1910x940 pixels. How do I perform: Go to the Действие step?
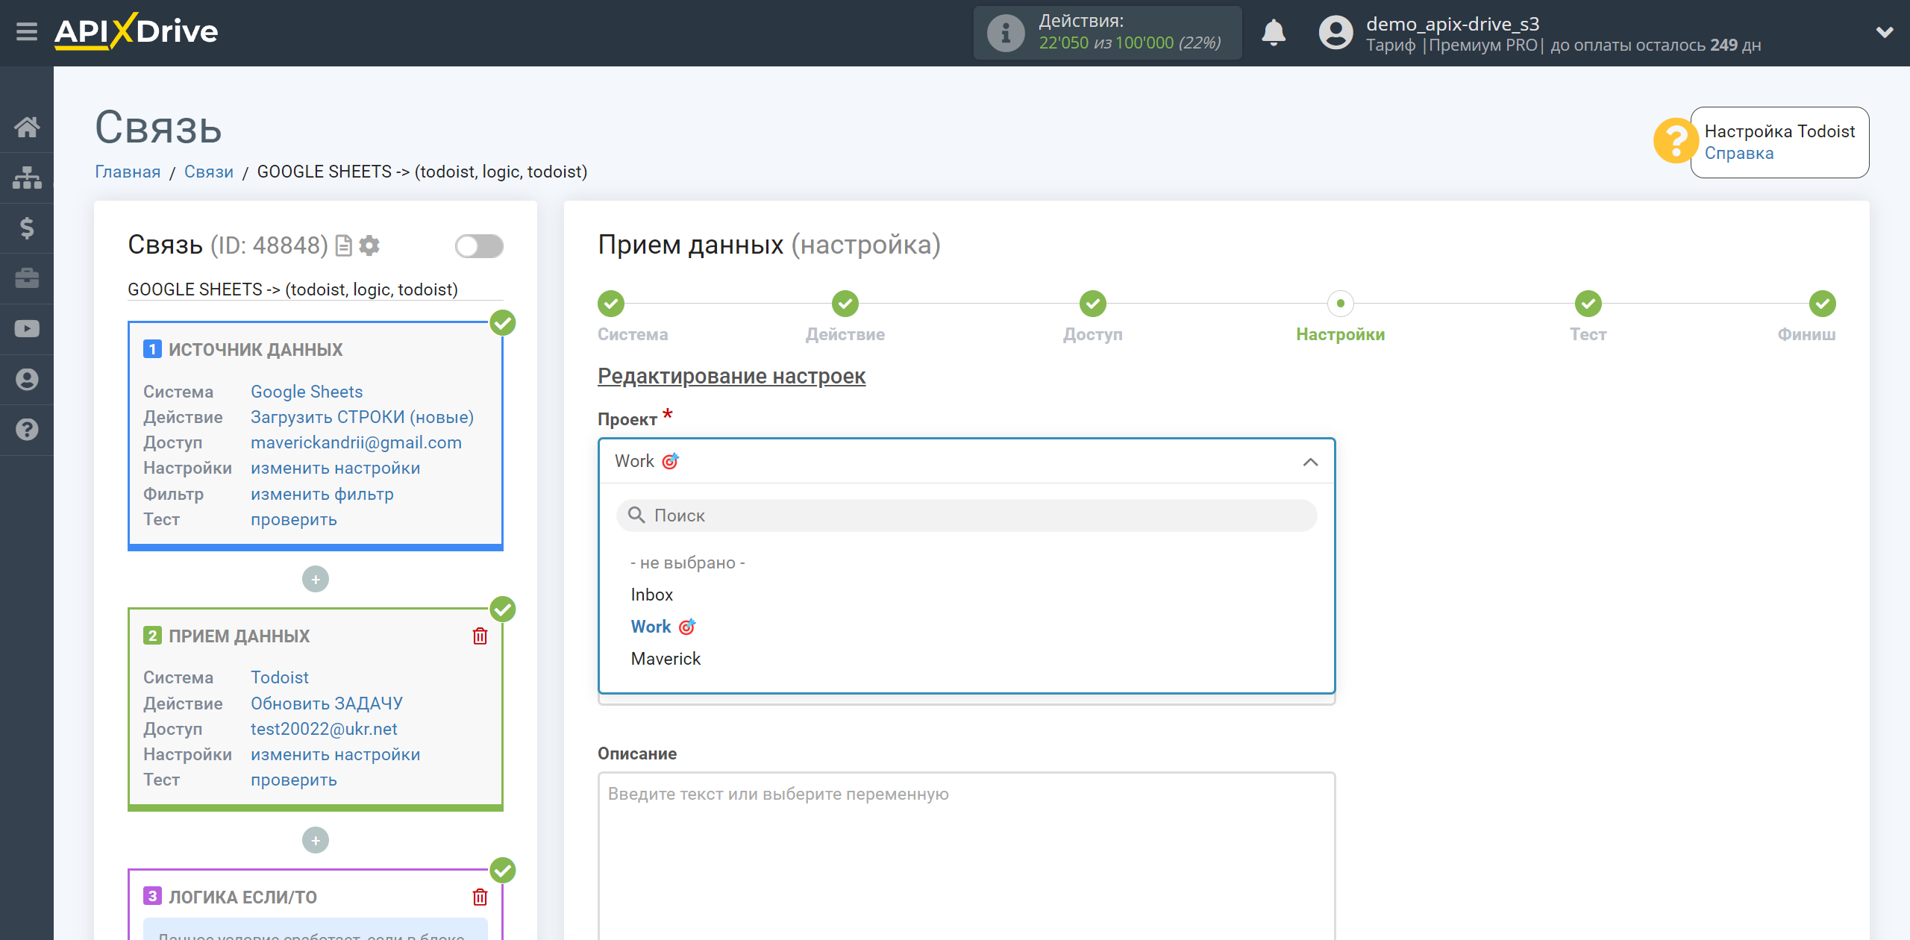845,304
